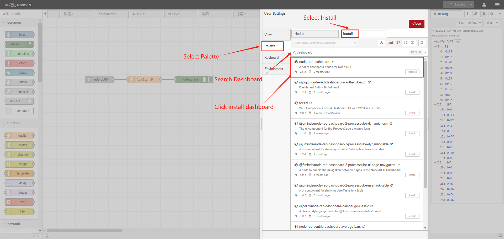Click the canvas horizontal scrollbar
The width and height of the screenshot is (504, 239).
(x=84, y=231)
